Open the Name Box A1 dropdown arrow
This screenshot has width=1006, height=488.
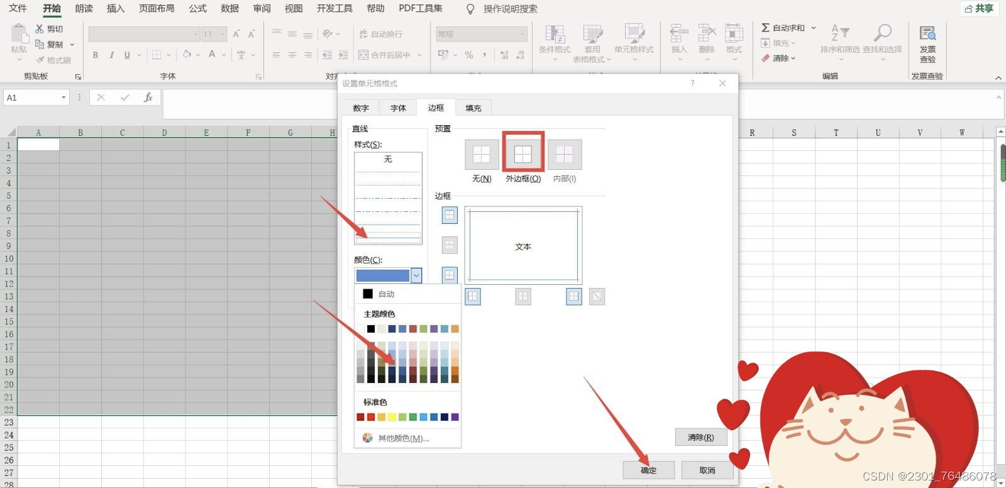[64, 97]
